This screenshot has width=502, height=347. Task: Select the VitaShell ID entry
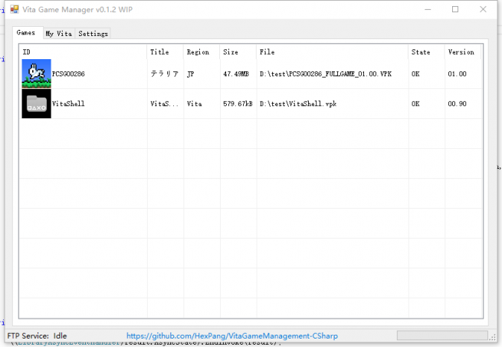pyautogui.click(x=68, y=104)
